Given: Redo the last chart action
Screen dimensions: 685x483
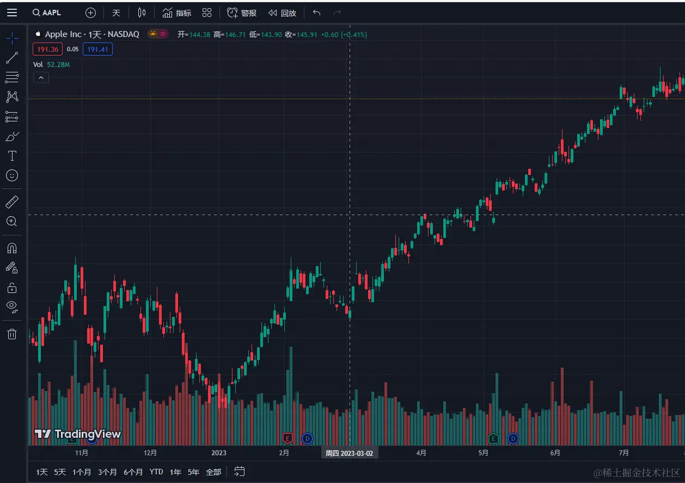Looking at the screenshot, I should 337,13.
